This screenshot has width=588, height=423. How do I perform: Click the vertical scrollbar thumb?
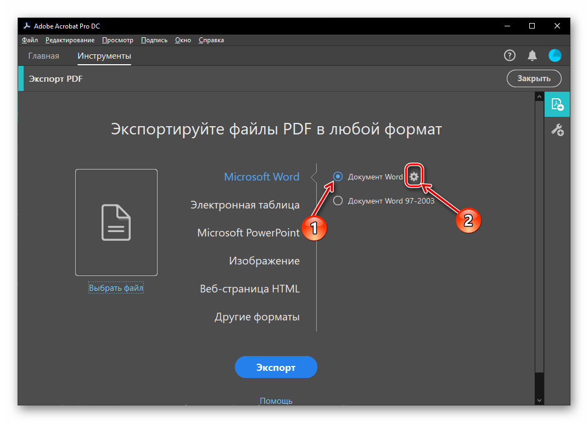pos(539,237)
